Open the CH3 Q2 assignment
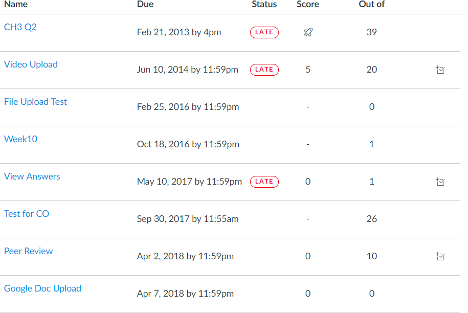Viewport: 468px width, 313px height. [x=20, y=27]
